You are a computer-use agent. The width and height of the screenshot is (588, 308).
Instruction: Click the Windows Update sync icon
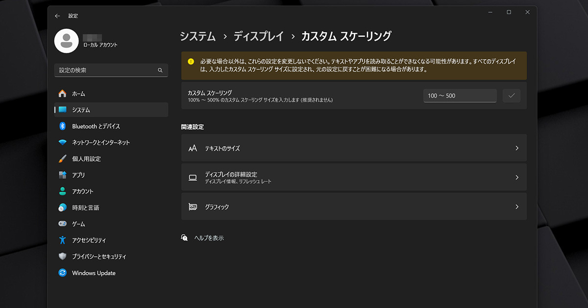point(62,273)
